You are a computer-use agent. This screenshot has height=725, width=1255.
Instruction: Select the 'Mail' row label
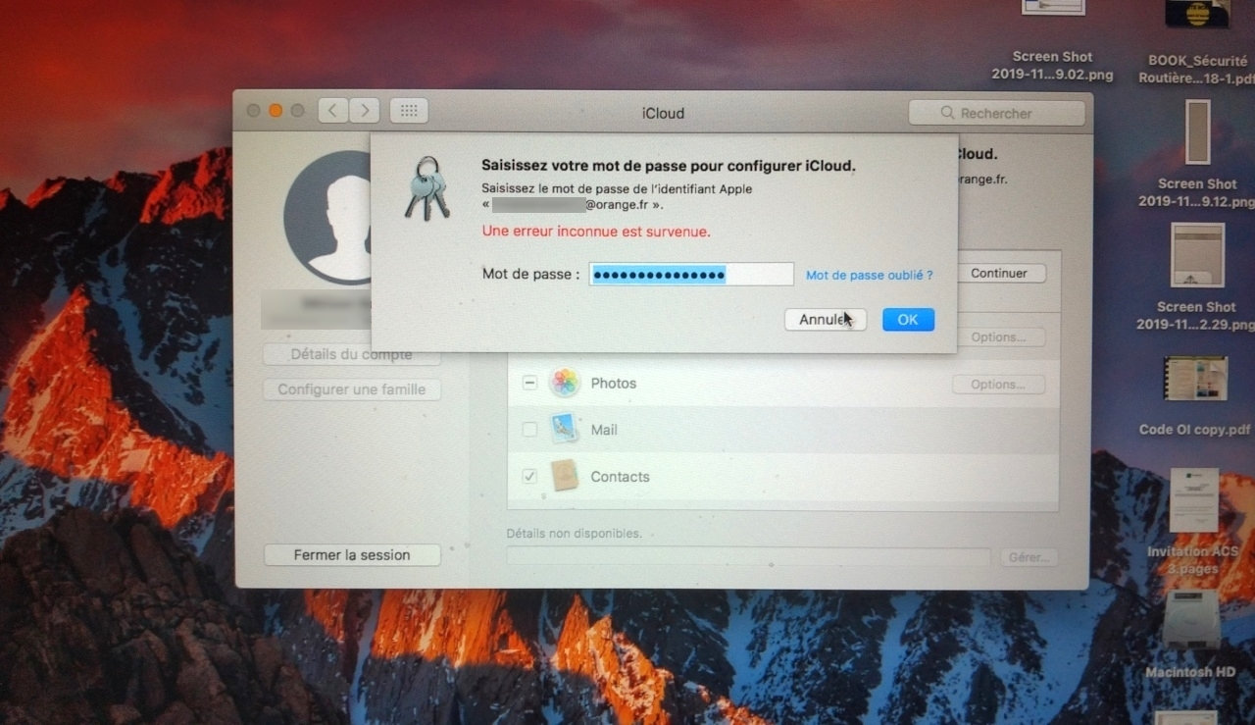pyautogui.click(x=604, y=430)
